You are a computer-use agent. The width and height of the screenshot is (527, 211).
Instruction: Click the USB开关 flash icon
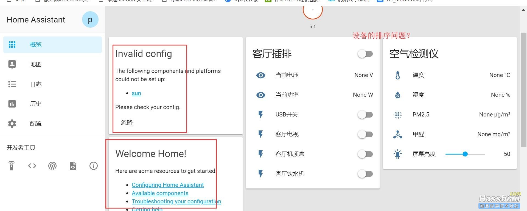pos(261,115)
